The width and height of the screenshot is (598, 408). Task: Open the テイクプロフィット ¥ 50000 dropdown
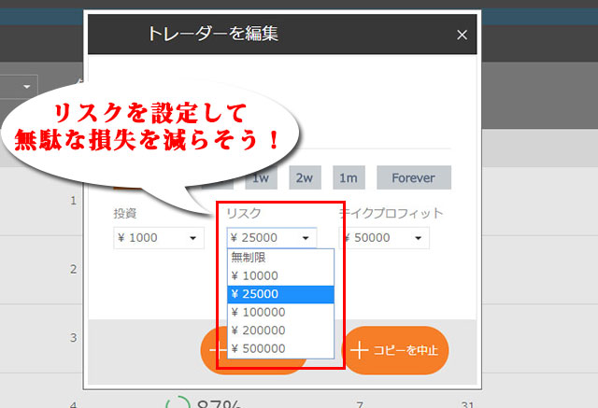(x=384, y=238)
